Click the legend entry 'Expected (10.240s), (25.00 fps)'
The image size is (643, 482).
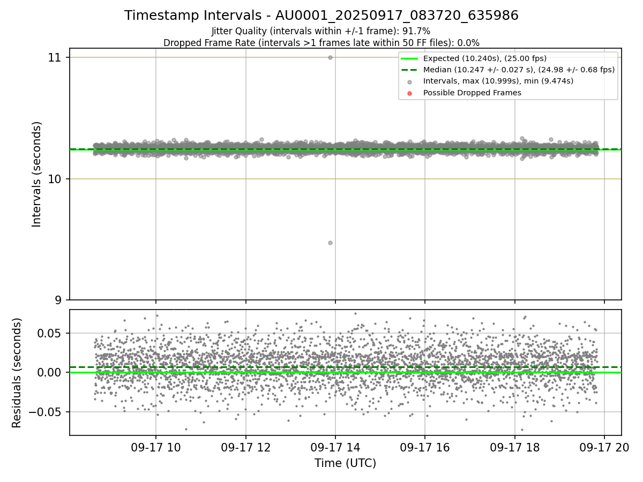coord(485,58)
